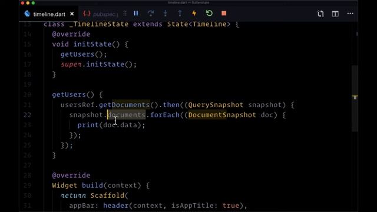377x212 pixels.
Task: Click the Dart file icon on timeline.dart tab
Action: pyautogui.click(x=27, y=14)
